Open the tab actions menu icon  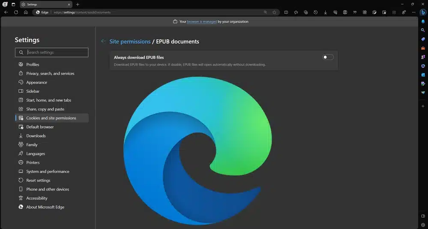point(13,4)
